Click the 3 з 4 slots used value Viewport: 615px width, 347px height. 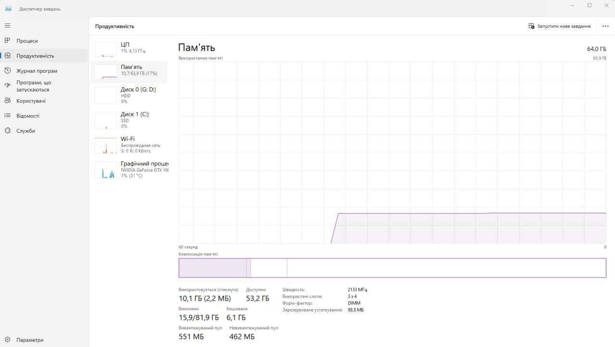(x=352, y=296)
